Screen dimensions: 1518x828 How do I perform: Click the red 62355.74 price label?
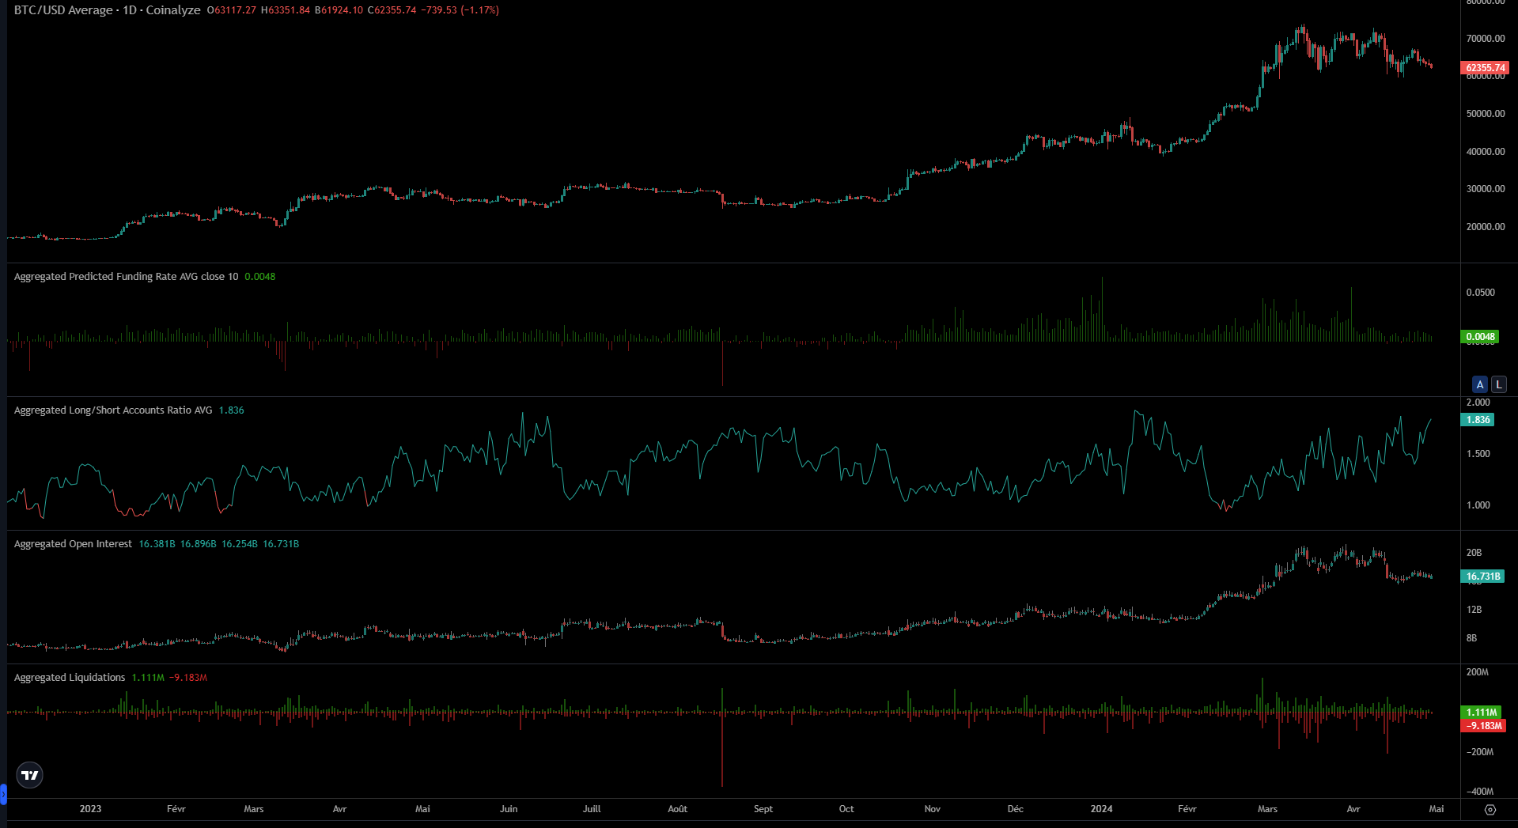click(1484, 67)
